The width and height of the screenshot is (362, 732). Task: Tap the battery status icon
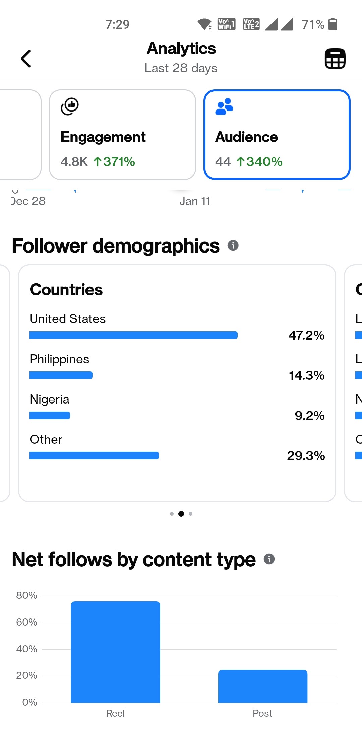(333, 24)
